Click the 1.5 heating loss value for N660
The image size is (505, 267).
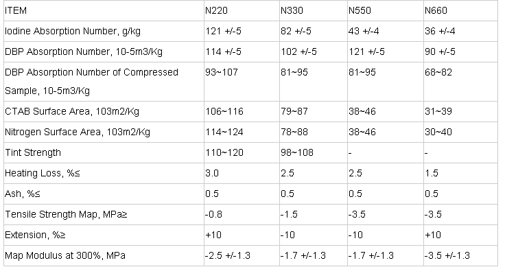[x=432, y=173]
